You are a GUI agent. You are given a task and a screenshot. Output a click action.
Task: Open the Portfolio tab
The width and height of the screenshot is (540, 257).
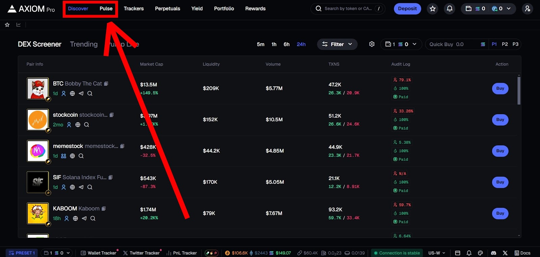click(224, 9)
